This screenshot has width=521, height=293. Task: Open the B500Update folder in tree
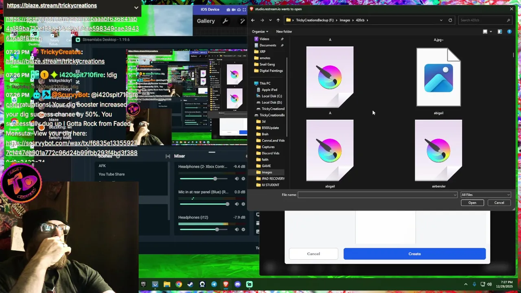pyautogui.click(x=270, y=128)
